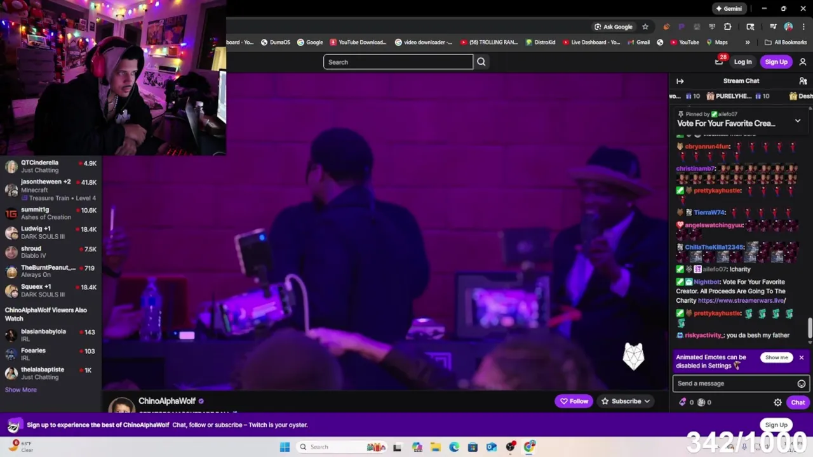Dismiss the animated emotes notice
Image resolution: width=813 pixels, height=457 pixels.
(802, 357)
